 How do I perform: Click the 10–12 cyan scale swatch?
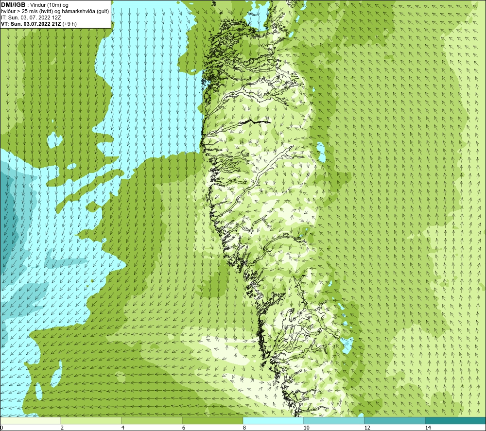pyautogui.click(x=334, y=420)
